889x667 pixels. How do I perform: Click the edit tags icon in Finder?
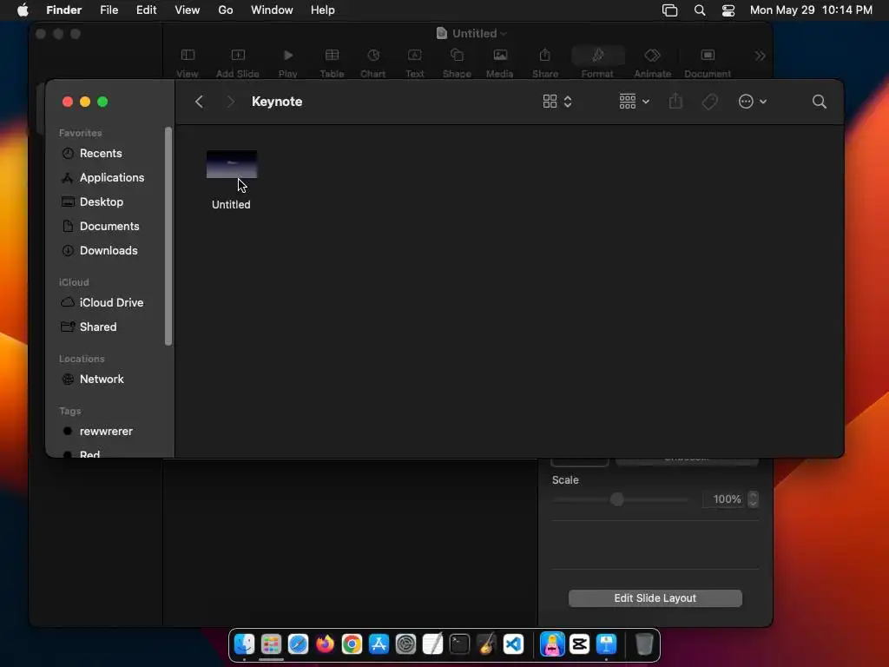pos(710,102)
